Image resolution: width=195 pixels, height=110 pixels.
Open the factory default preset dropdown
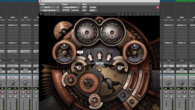click(x=71, y=7)
